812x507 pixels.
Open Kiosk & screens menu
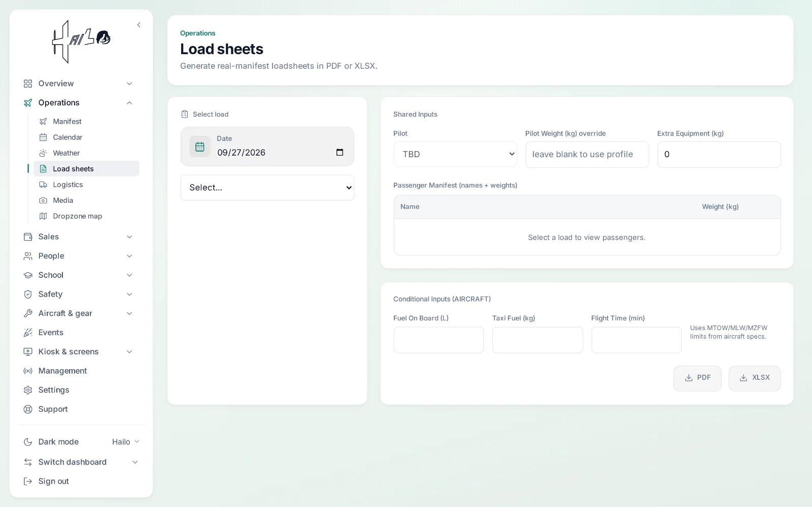pos(79,352)
